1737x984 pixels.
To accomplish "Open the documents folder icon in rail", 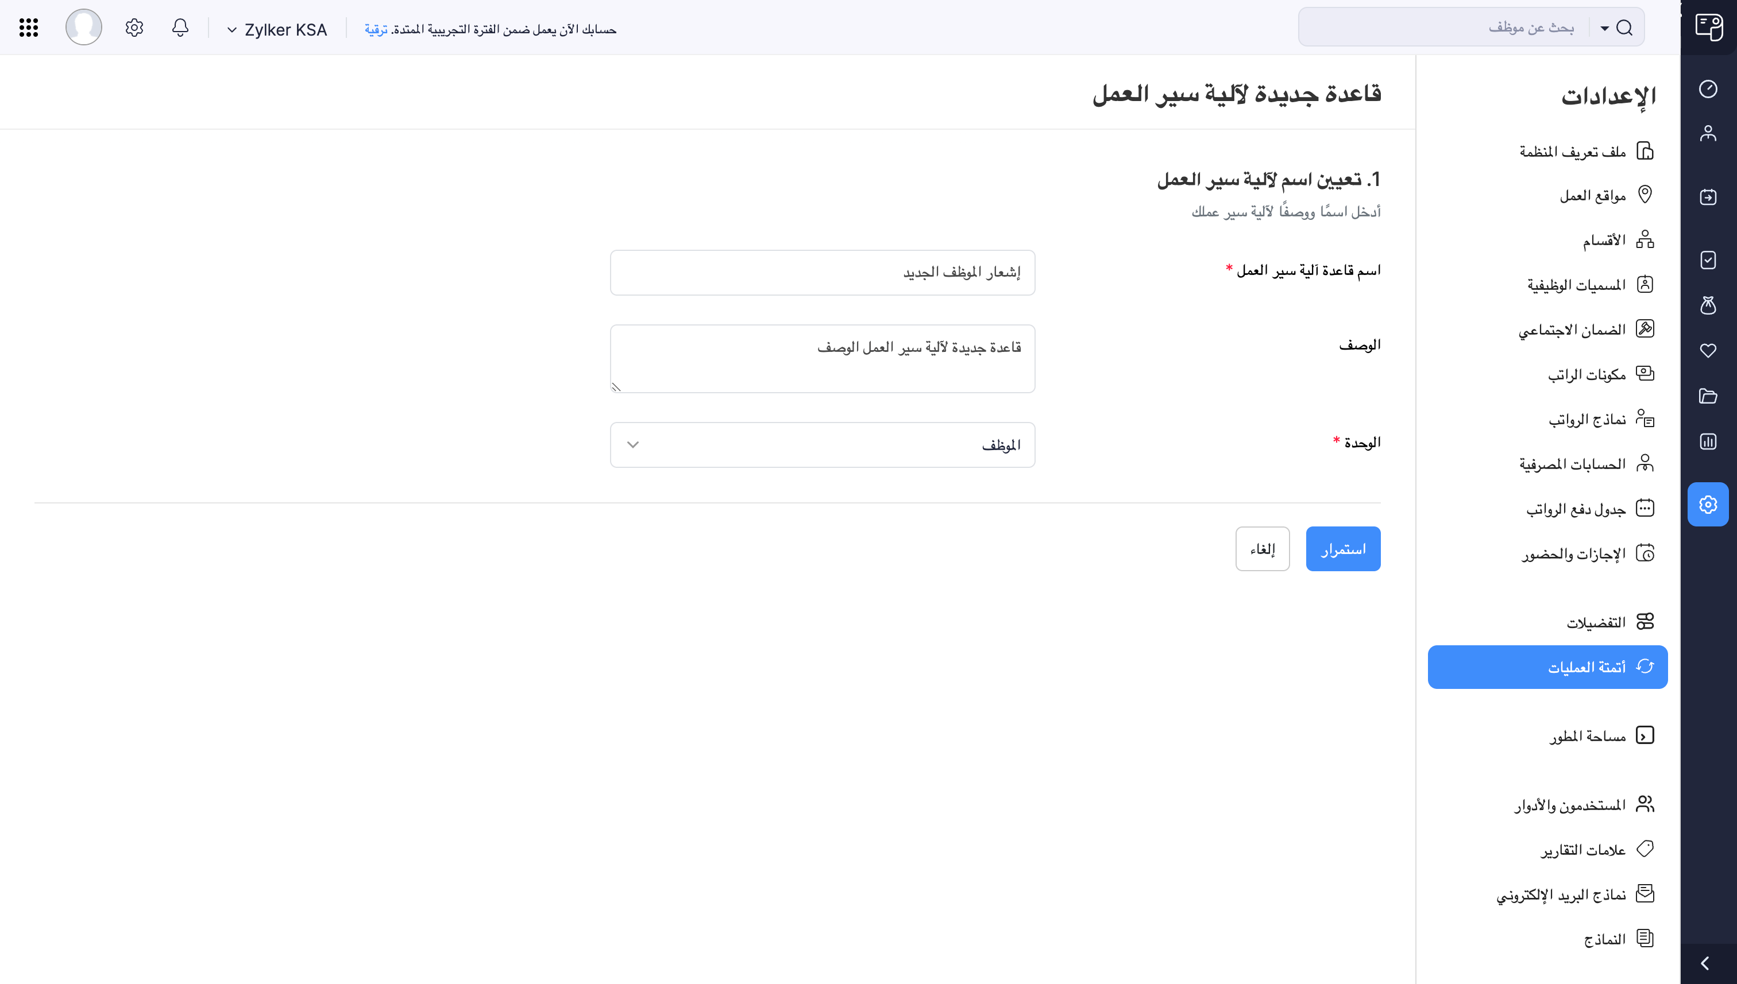I will point(1708,396).
